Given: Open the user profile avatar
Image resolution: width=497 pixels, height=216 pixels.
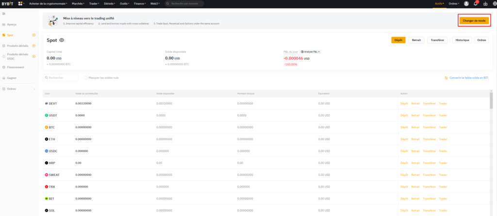Looking at the screenshot, I should click(466, 3).
